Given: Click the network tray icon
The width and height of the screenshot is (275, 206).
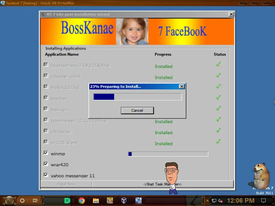Looking at the screenshot, I should click(x=214, y=201).
